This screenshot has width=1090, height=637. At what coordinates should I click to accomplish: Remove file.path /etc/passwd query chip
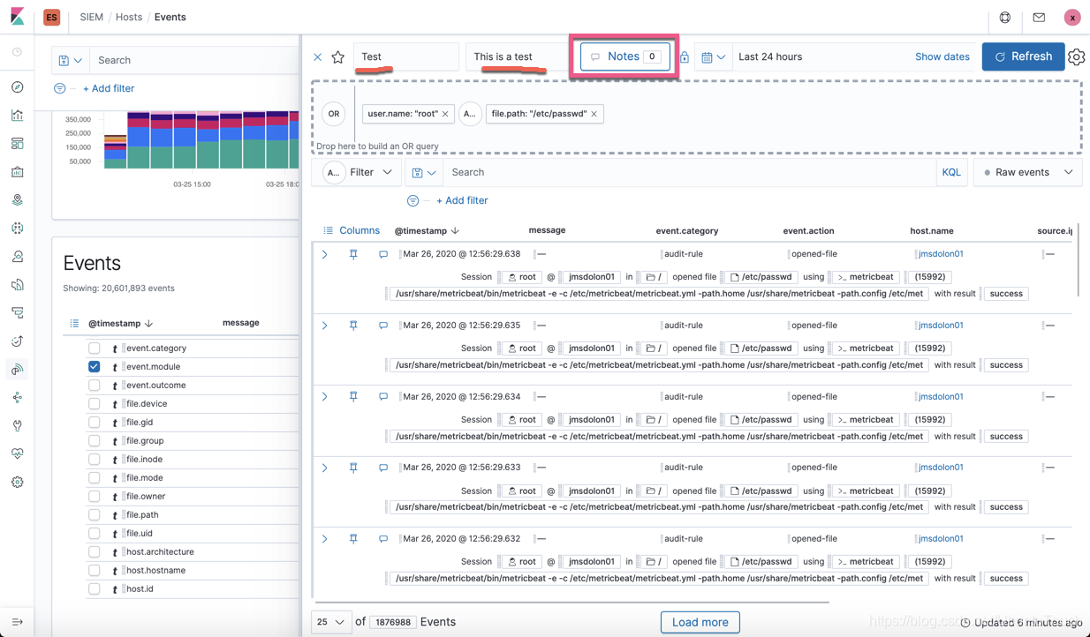(594, 114)
